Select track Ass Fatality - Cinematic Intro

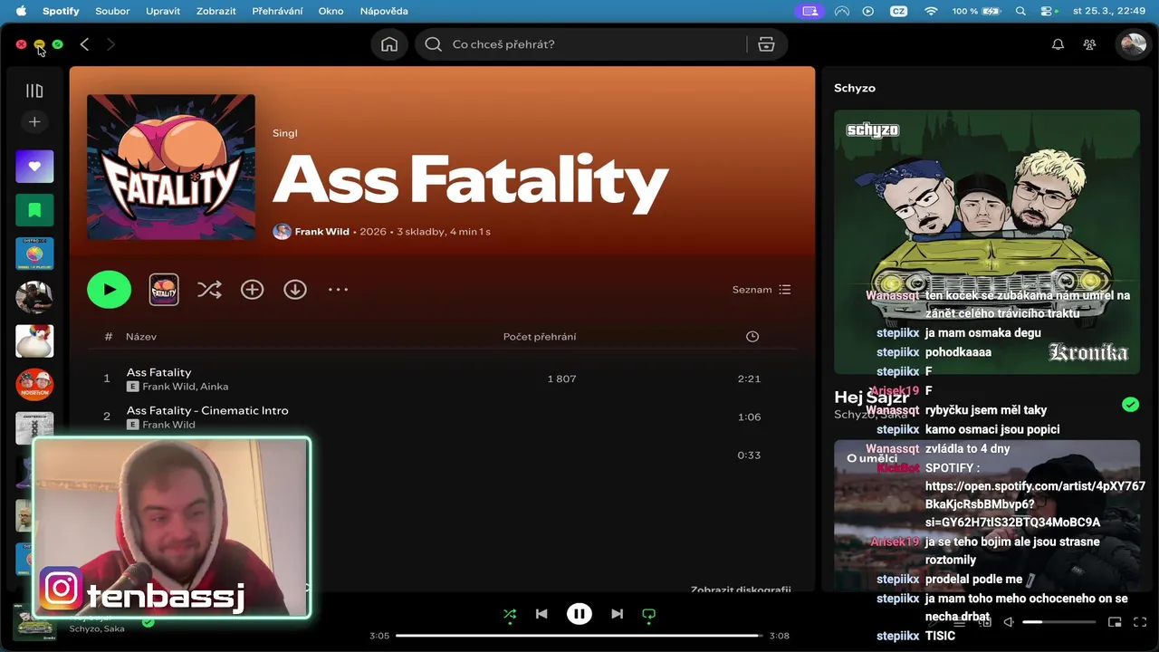(x=207, y=410)
